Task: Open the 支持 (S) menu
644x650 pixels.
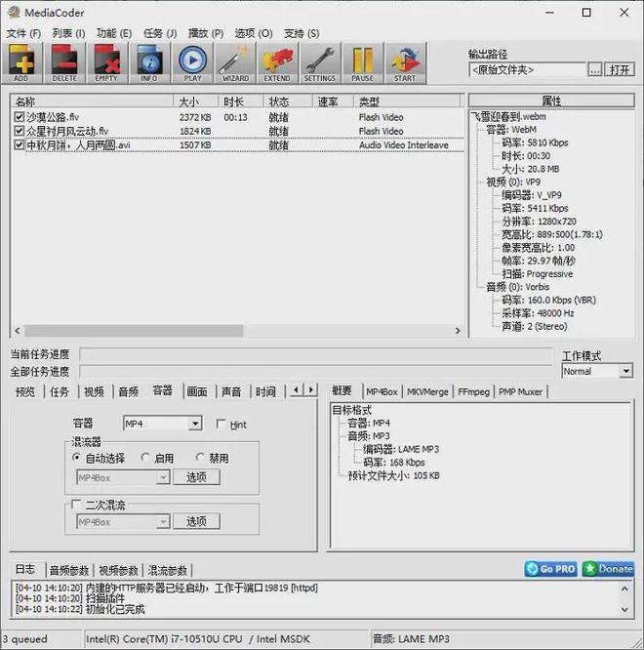Action: tap(302, 33)
